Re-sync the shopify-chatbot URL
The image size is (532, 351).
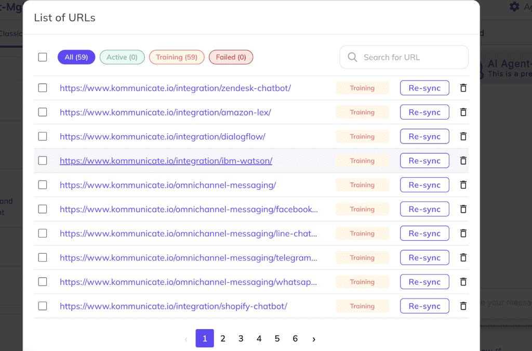424,306
